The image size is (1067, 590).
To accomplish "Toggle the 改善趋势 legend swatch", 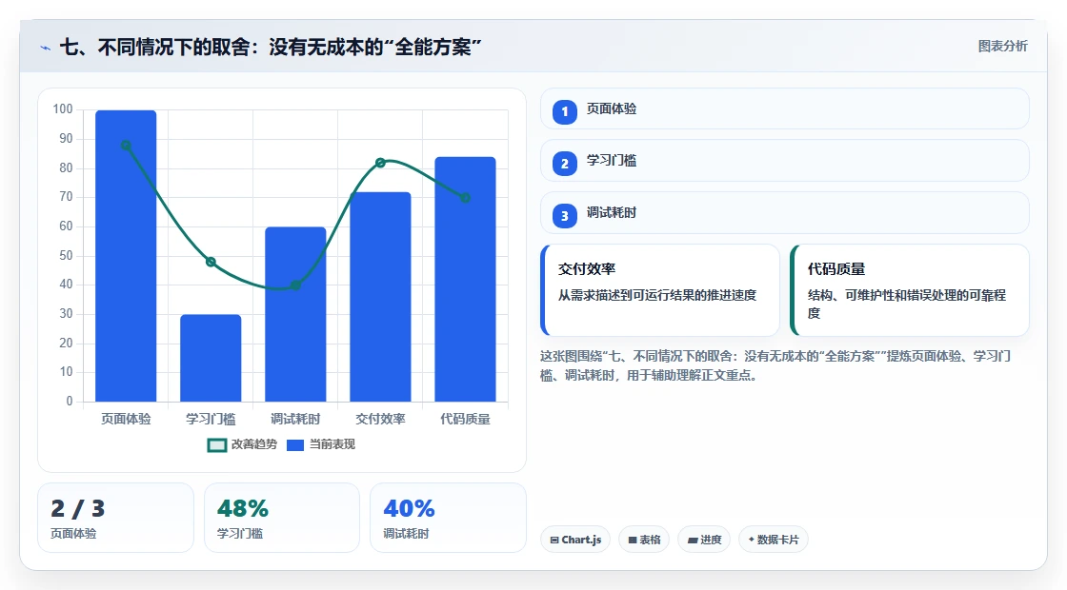I will [x=216, y=445].
